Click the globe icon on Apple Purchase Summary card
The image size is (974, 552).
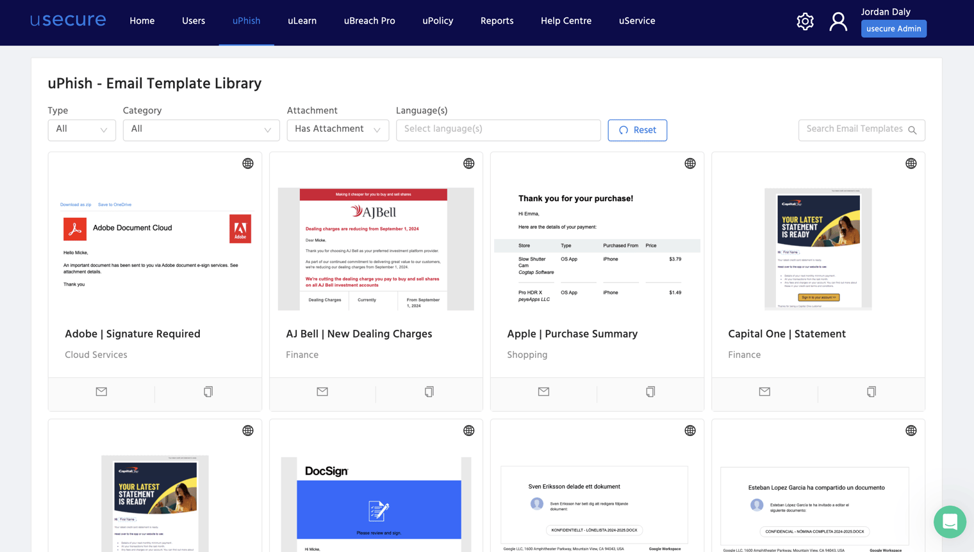(x=689, y=163)
